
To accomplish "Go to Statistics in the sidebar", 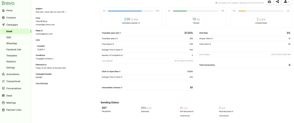I will [x=11, y=61].
